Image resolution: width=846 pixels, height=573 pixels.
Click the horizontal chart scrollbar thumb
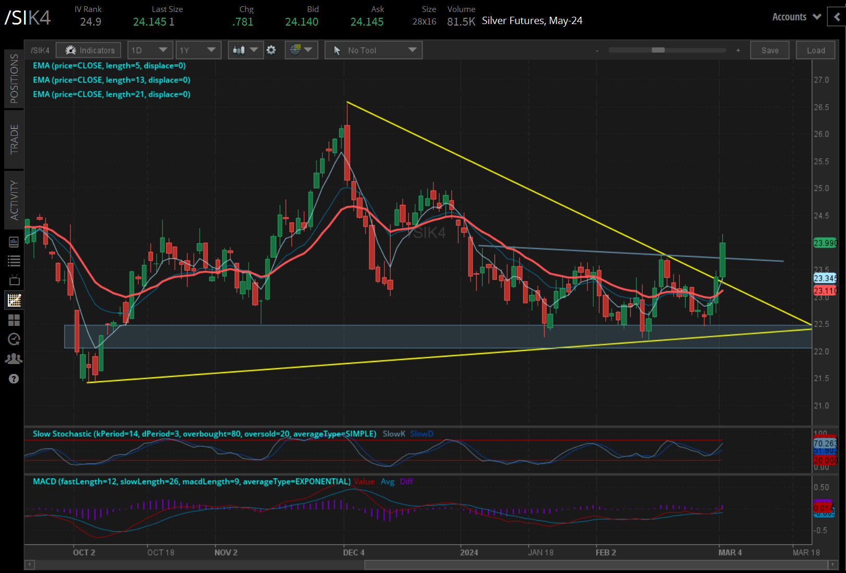coord(596,565)
